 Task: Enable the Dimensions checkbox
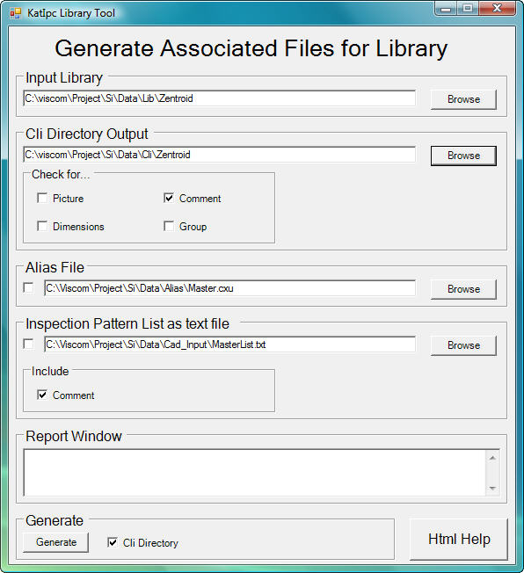(x=42, y=226)
